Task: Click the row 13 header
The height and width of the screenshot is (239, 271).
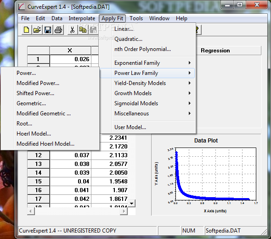Action: (39, 164)
